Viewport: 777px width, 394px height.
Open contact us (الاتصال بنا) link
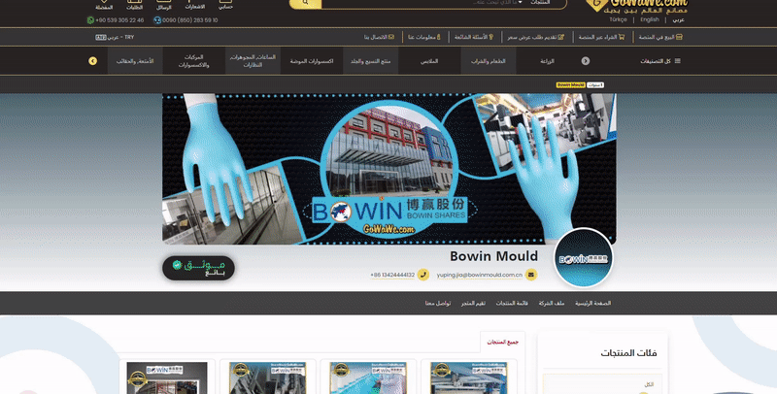[x=379, y=37]
